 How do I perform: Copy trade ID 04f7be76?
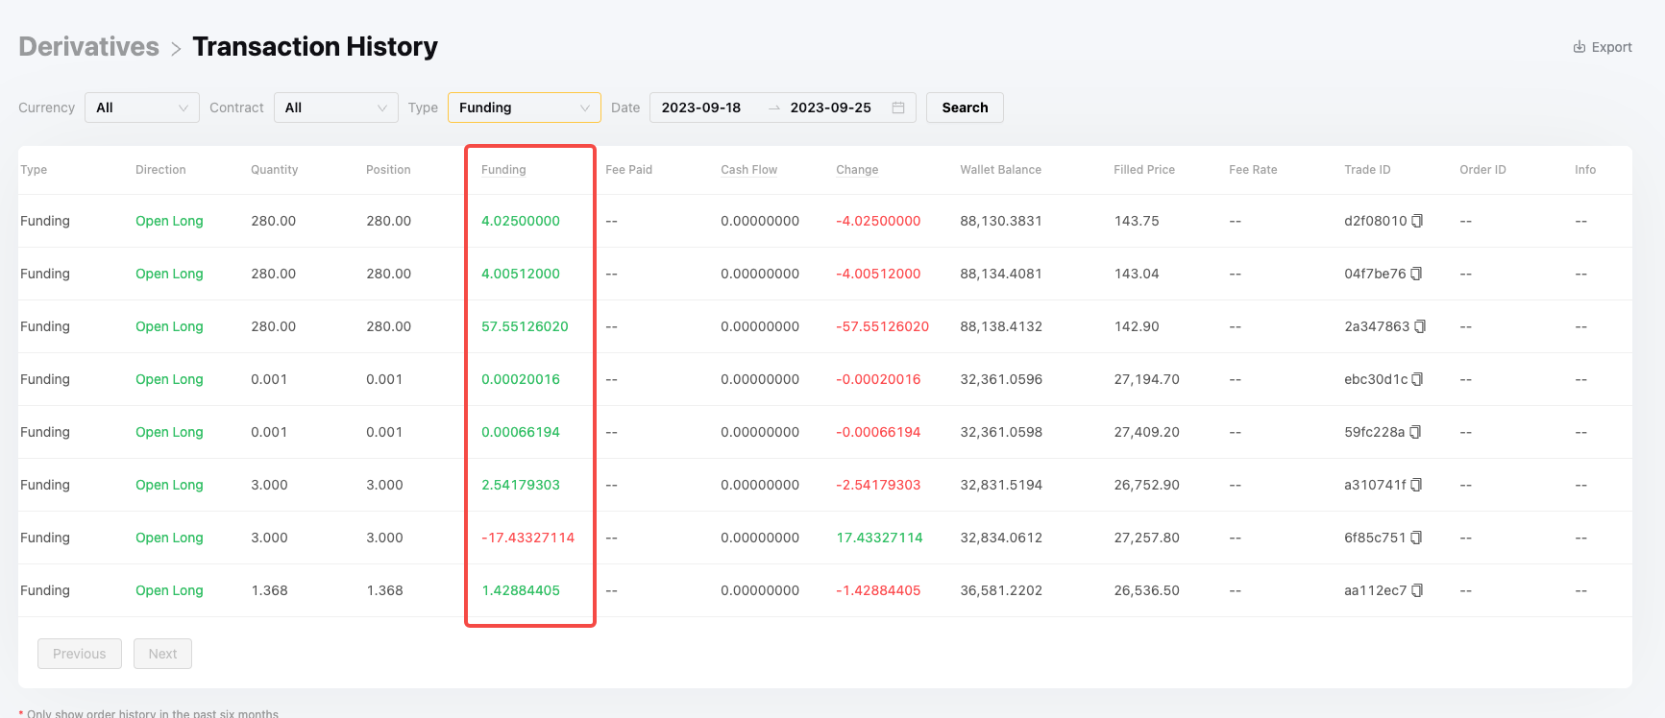click(1415, 274)
